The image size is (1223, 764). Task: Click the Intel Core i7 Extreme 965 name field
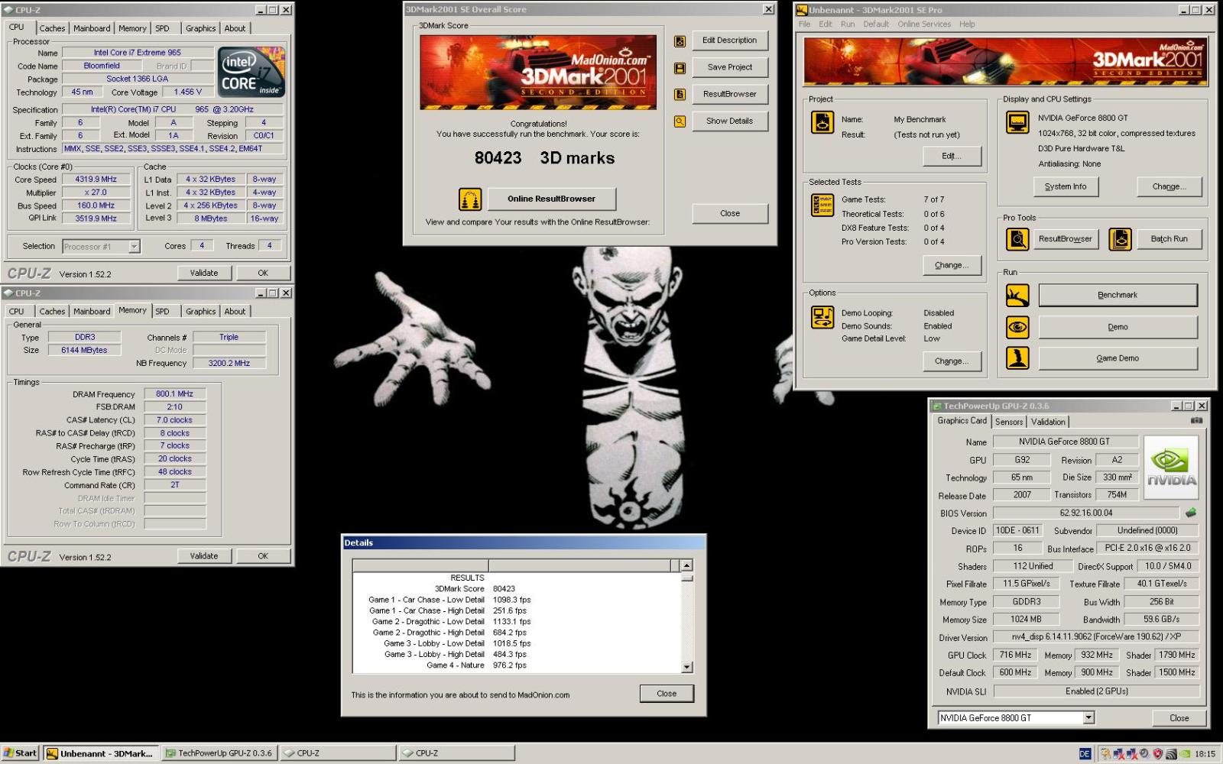(138, 53)
